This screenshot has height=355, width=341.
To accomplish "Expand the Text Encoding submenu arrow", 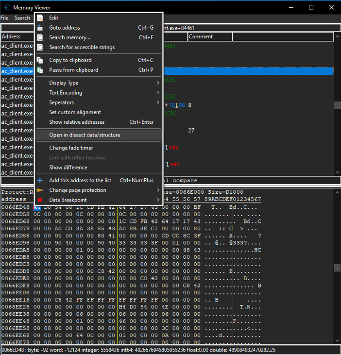I will coord(158,93).
